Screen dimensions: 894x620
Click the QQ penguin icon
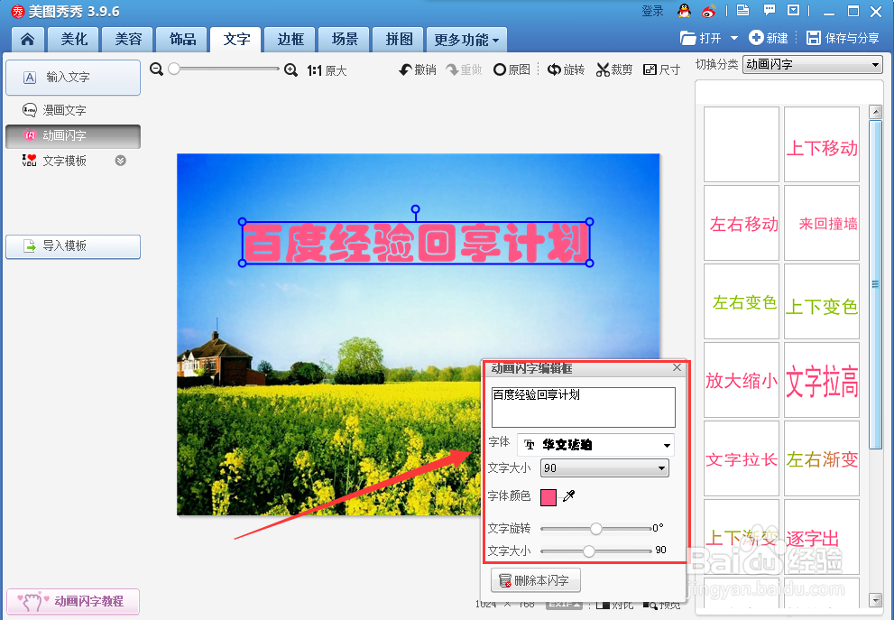coord(684,11)
